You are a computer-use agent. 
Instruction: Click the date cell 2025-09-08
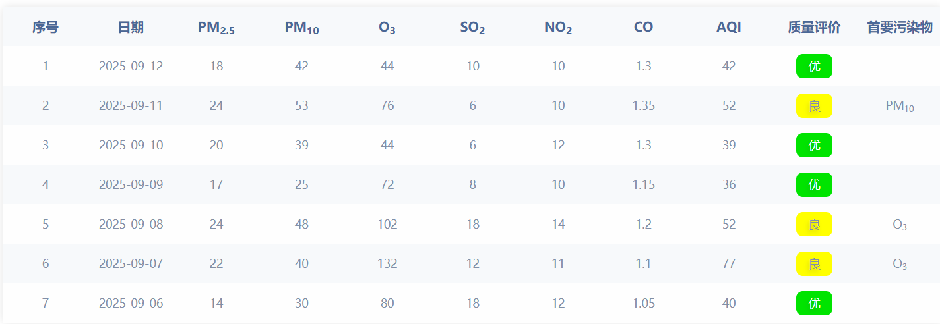[131, 224]
